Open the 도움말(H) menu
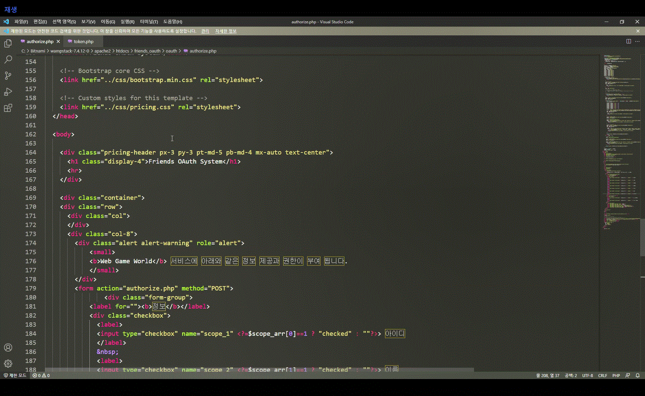Screen dimensions: 645x396 point(172,22)
